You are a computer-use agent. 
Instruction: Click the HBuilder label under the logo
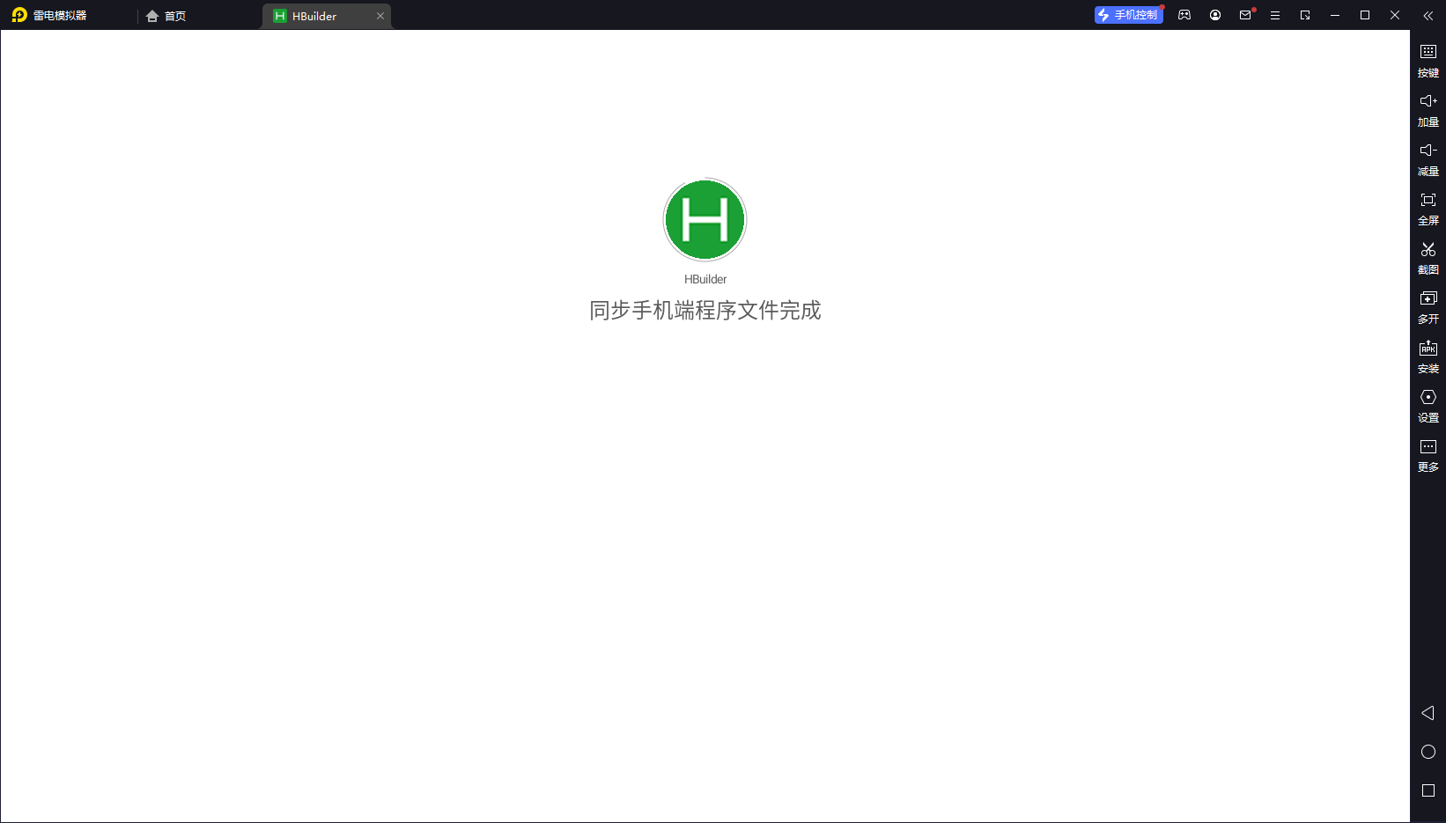coord(705,279)
